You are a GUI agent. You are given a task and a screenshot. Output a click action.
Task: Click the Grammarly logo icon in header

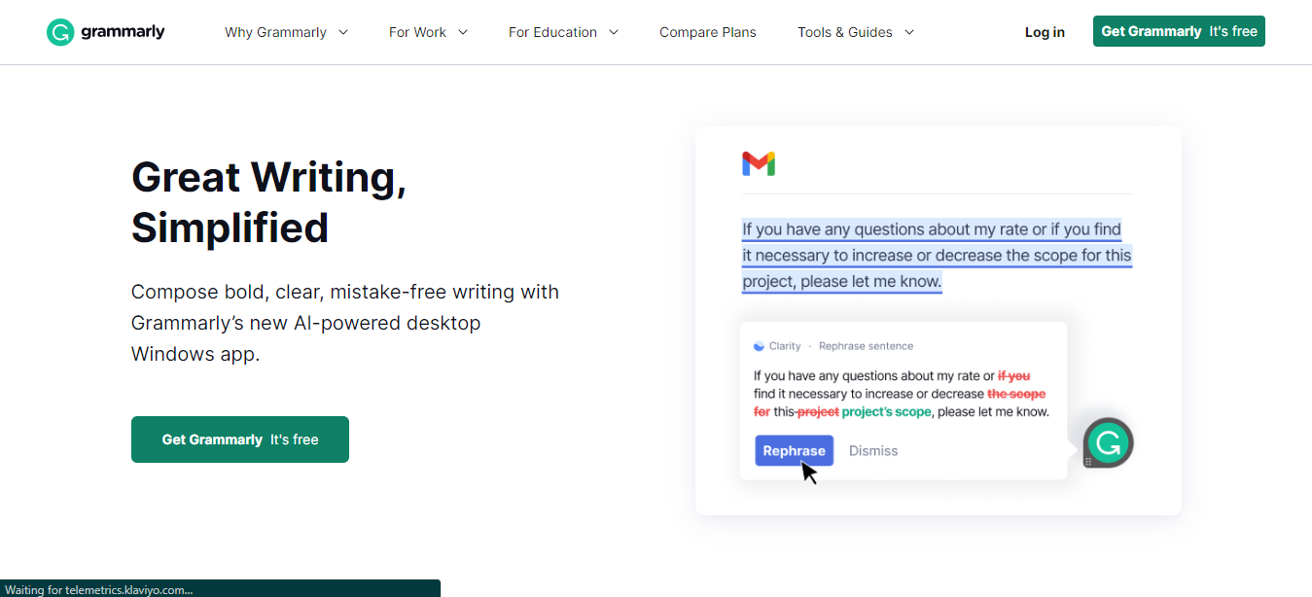click(x=60, y=32)
